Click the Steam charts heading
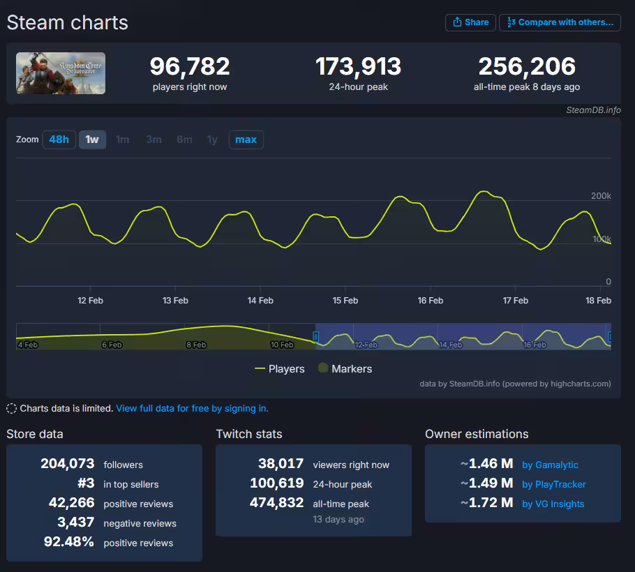This screenshot has width=635, height=572. coord(67,22)
